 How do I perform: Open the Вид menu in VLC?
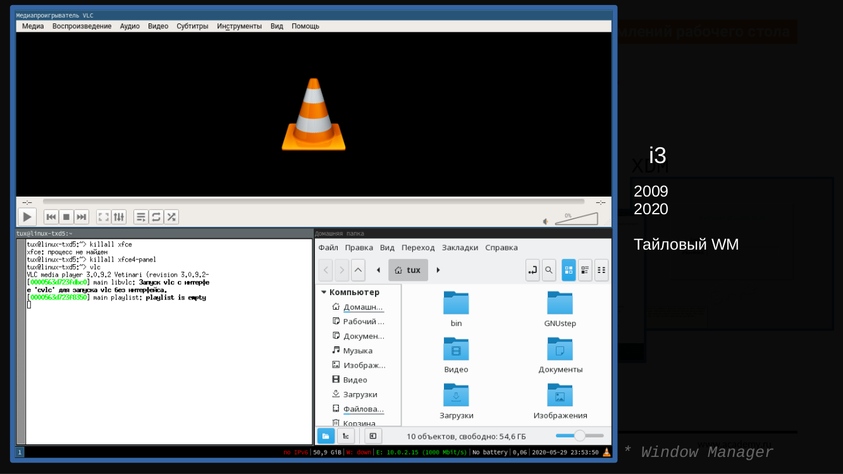[x=277, y=26]
